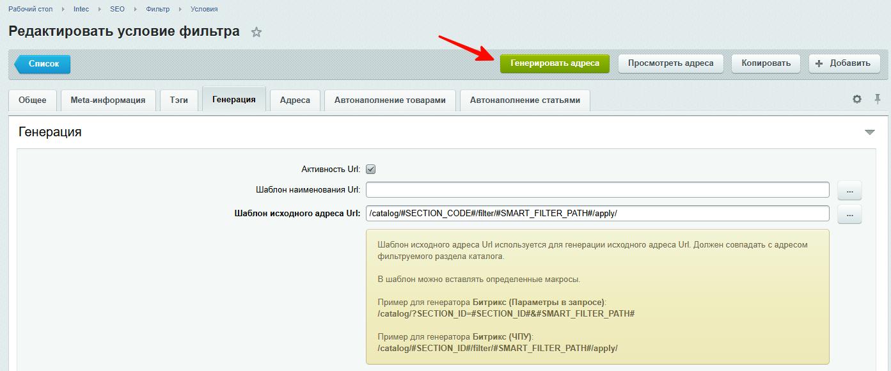Open the SEO breadcrumb link
The width and height of the screenshot is (891, 371).
pos(117,9)
